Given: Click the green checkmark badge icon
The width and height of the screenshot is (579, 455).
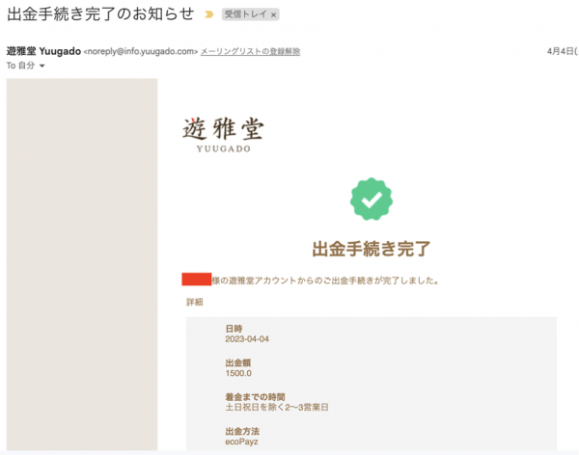Looking at the screenshot, I should pos(372,200).
